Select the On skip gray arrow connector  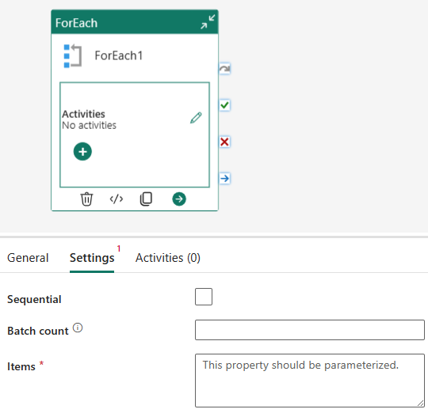coord(224,69)
